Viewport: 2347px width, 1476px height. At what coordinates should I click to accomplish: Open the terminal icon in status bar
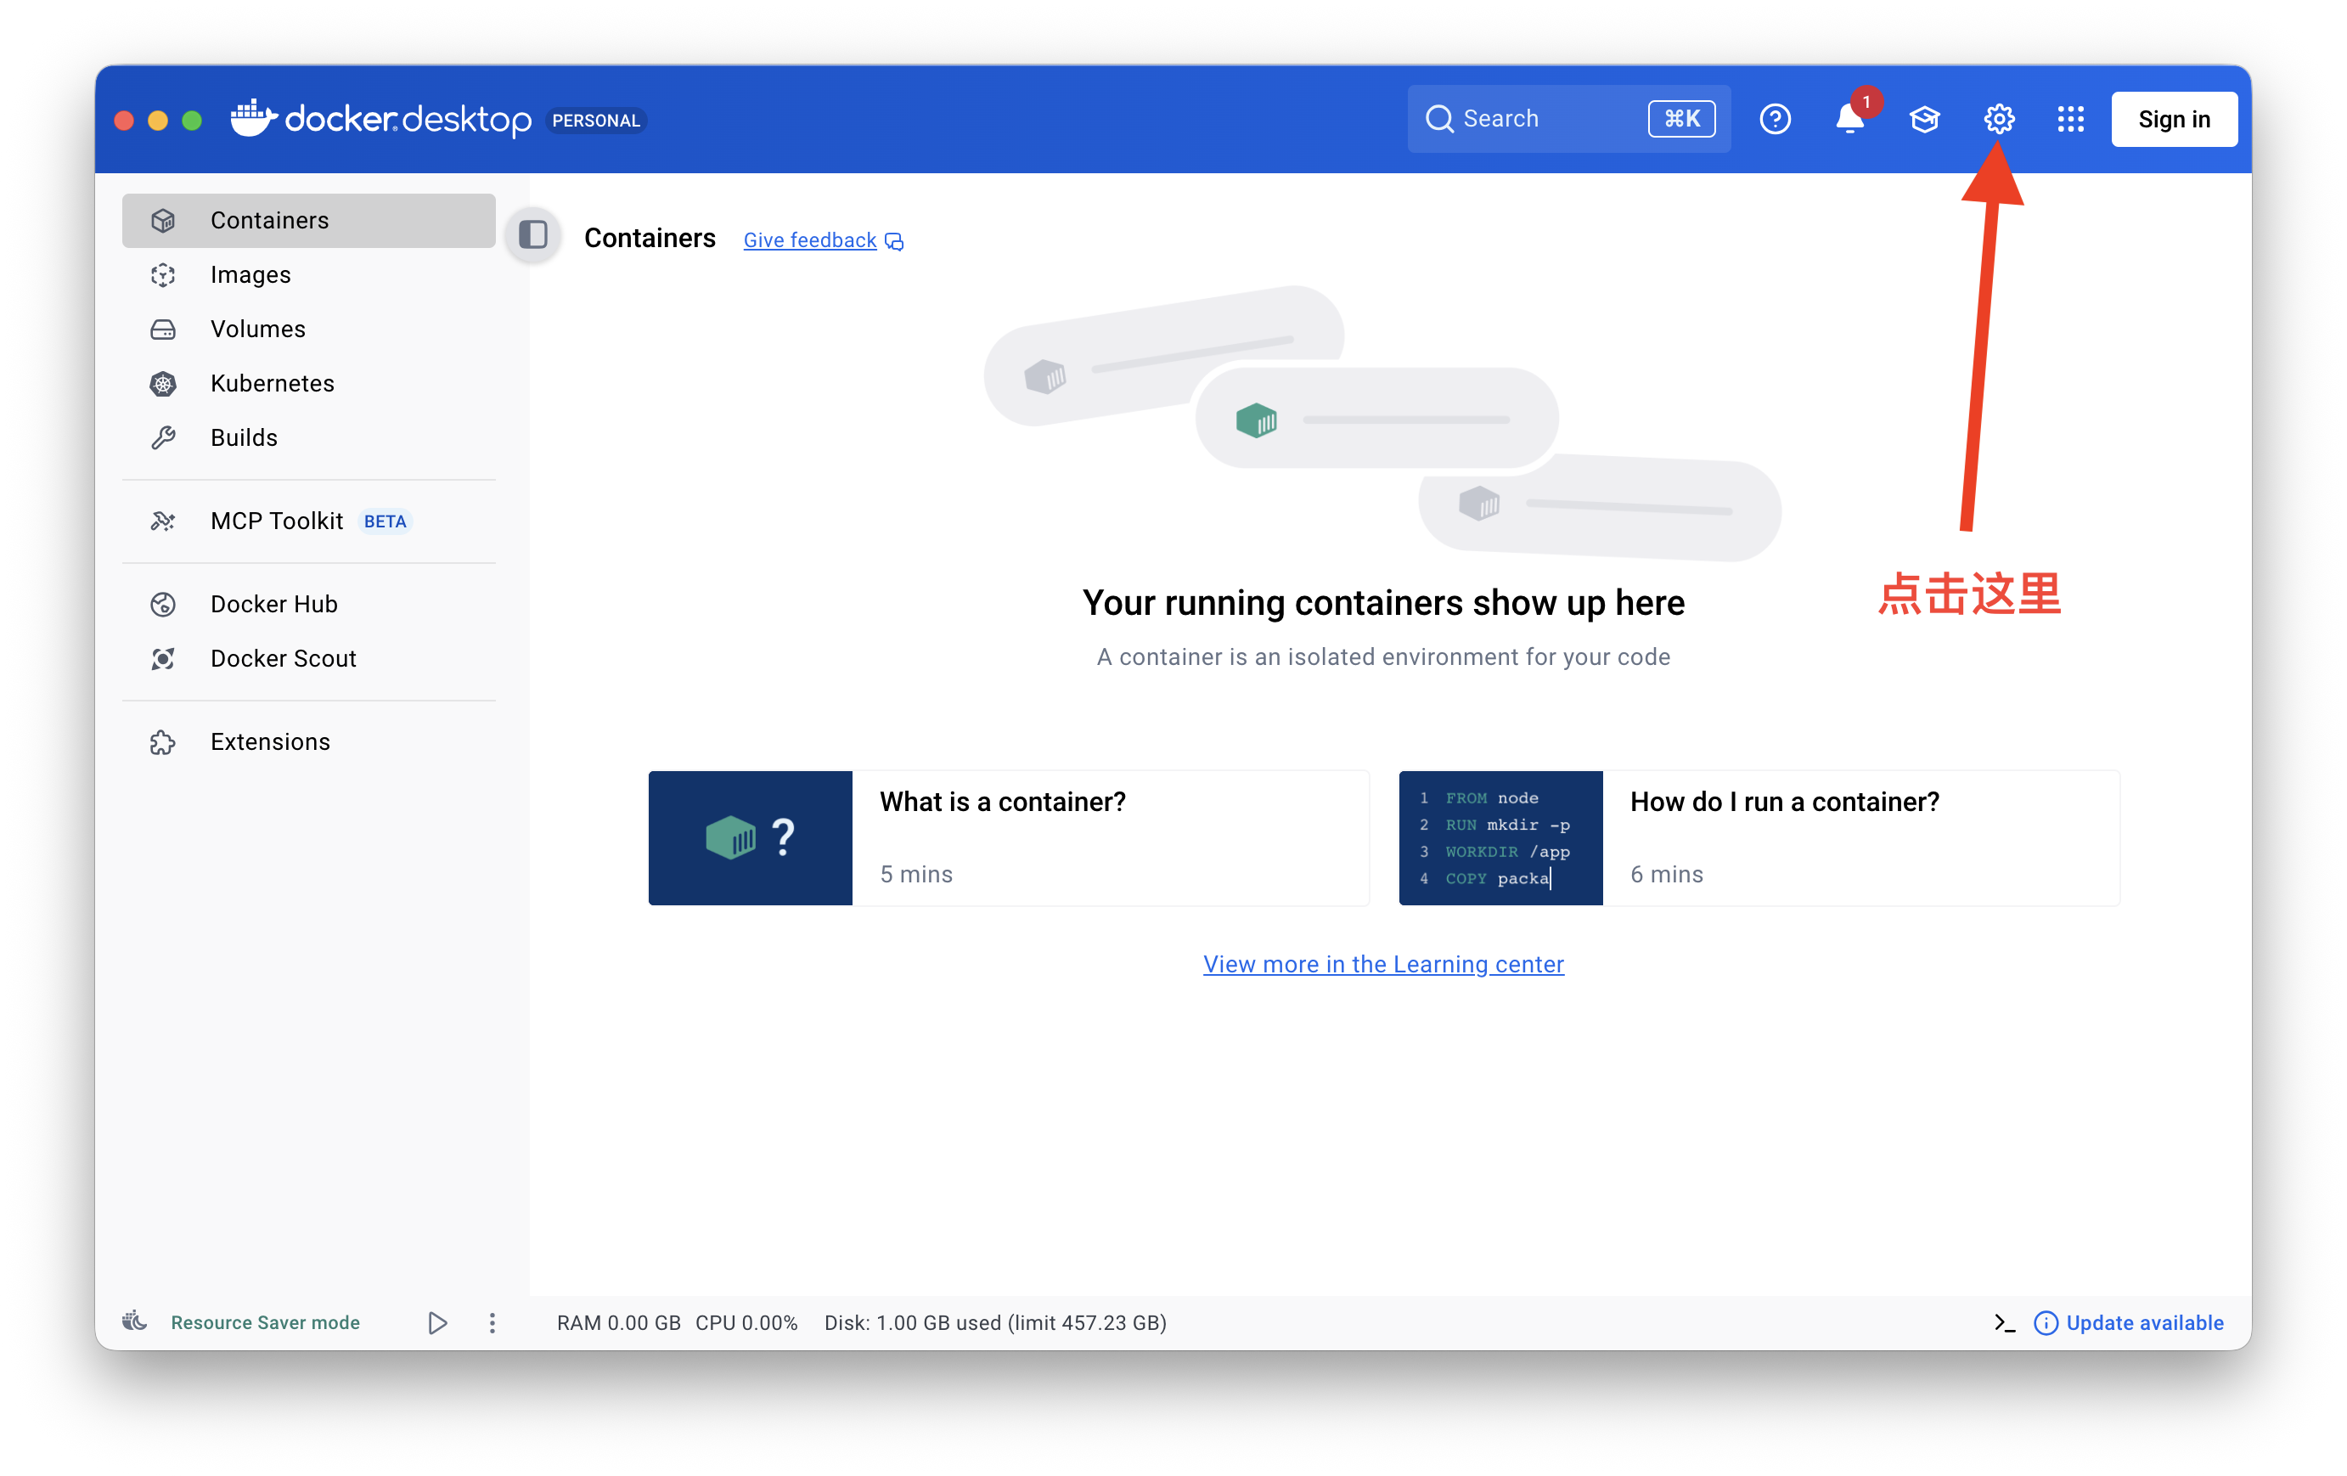2004,1323
